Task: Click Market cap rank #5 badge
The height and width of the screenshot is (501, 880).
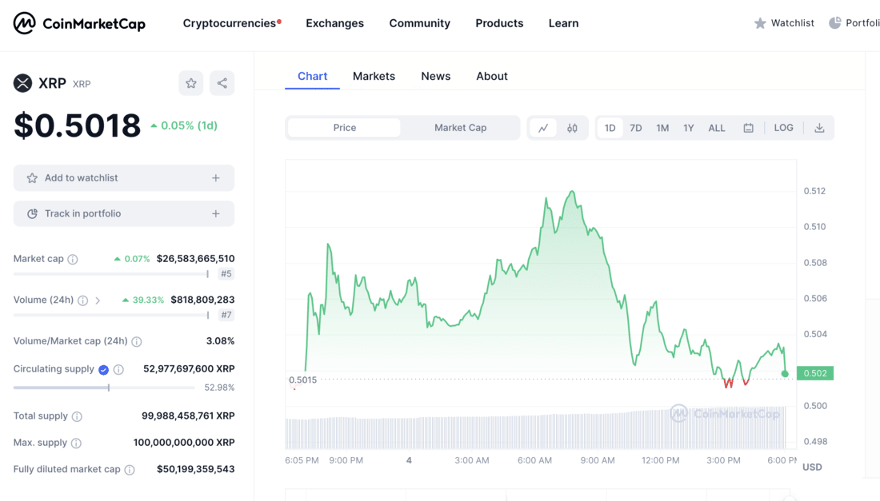Action: pos(226,274)
